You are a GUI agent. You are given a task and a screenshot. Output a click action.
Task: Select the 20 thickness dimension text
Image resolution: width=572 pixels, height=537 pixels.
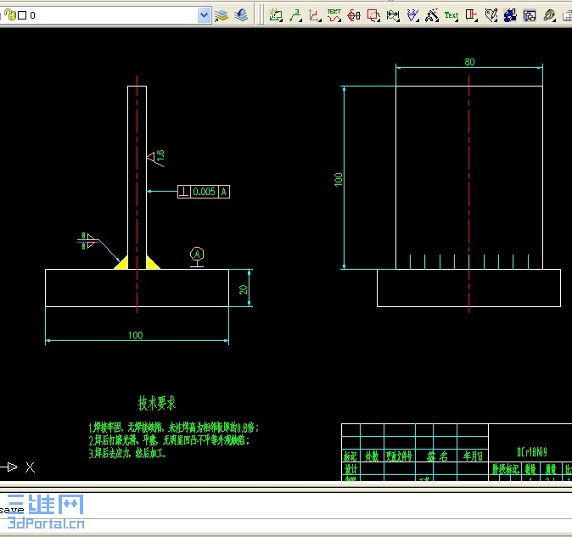pyautogui.click(x=243, y=289)
